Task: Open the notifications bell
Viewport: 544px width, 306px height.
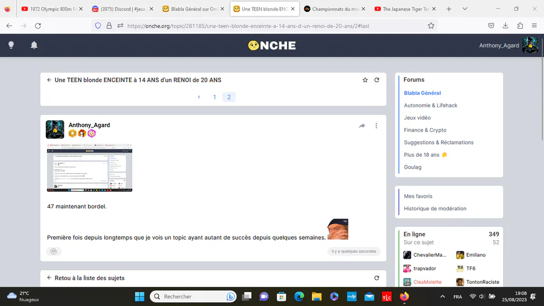Action: (34, 45)
